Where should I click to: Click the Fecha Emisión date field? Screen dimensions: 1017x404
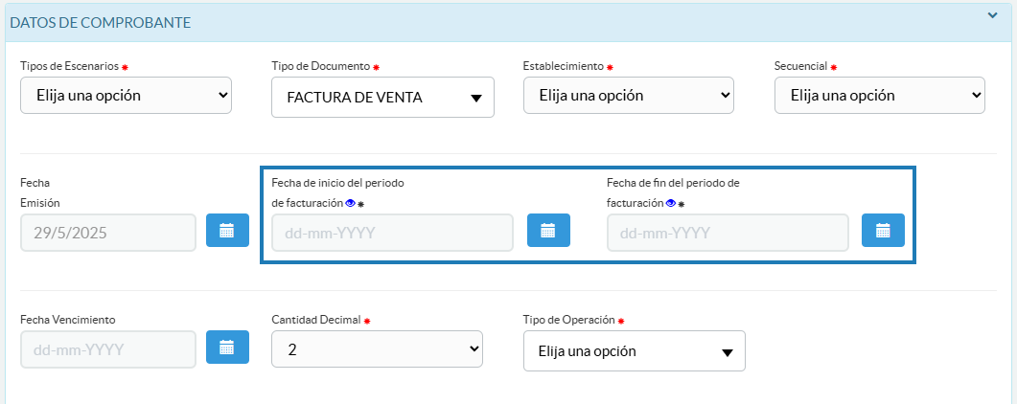(107, 233)
